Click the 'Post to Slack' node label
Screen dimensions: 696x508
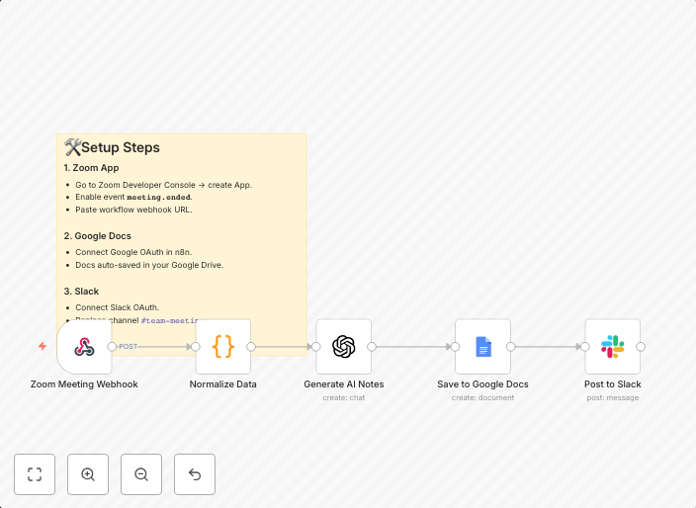(613, 384)
